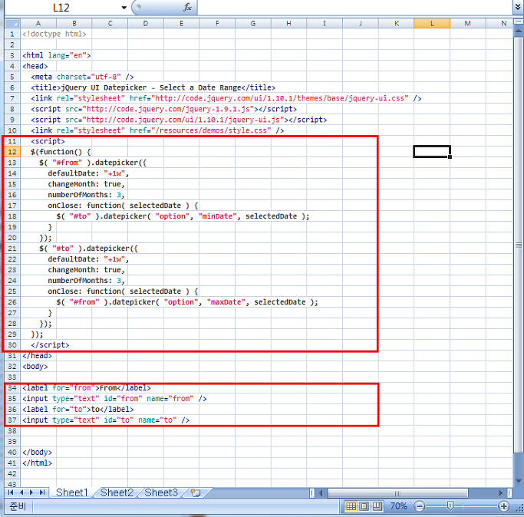Switch to Page Layout view button

click(x=364, y=506)
